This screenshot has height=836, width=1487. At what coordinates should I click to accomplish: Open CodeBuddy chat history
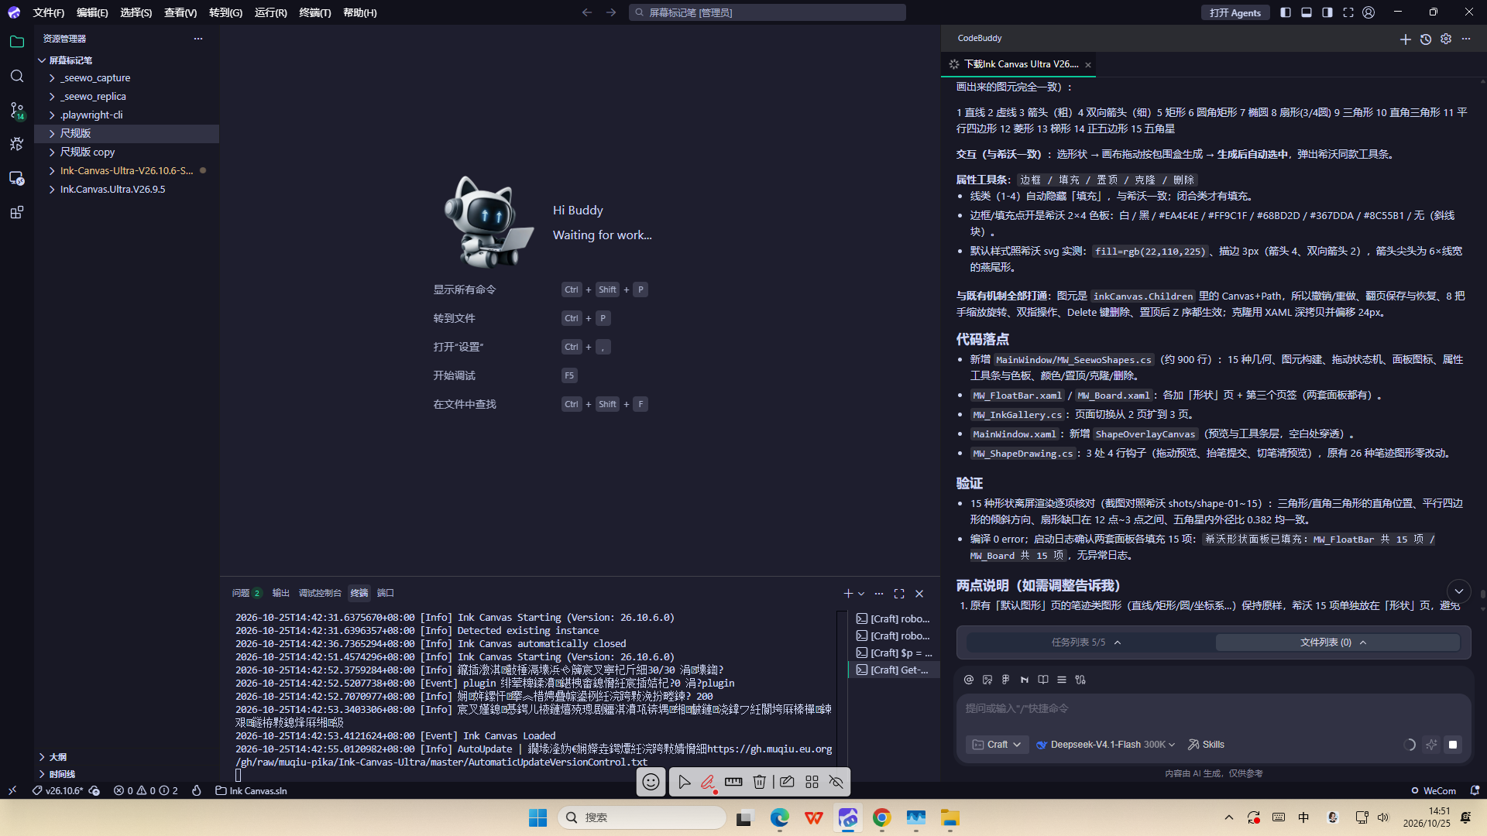1426,39
